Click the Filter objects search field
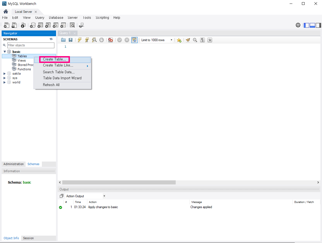Image resolution: width=322 pixels, height=243 pixels. click(31, 45)
